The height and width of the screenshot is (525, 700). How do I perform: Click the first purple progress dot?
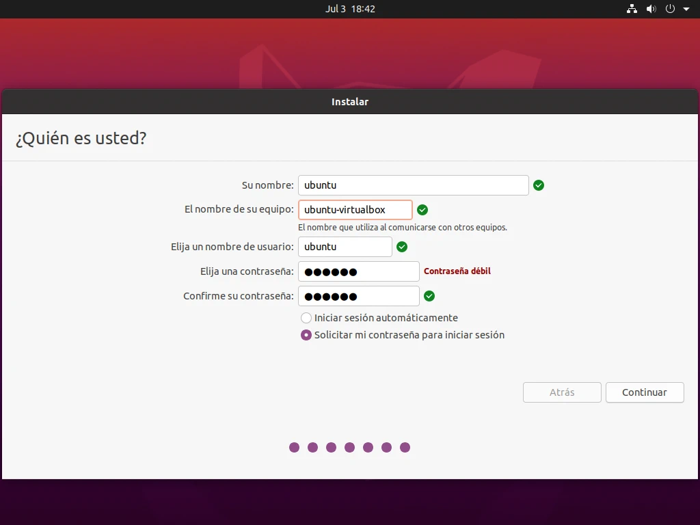295,447
